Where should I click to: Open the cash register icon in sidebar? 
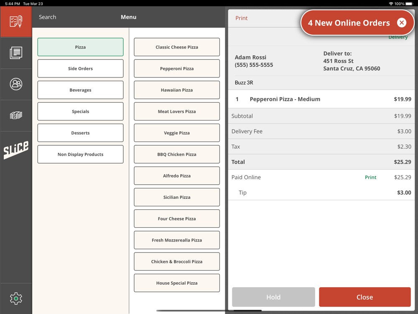tap(16, 116)
